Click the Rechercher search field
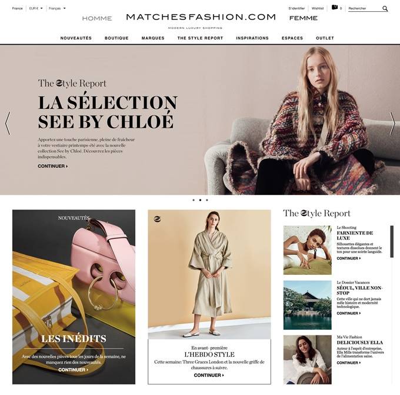400x395 pixels. click(x=365, y=9)
